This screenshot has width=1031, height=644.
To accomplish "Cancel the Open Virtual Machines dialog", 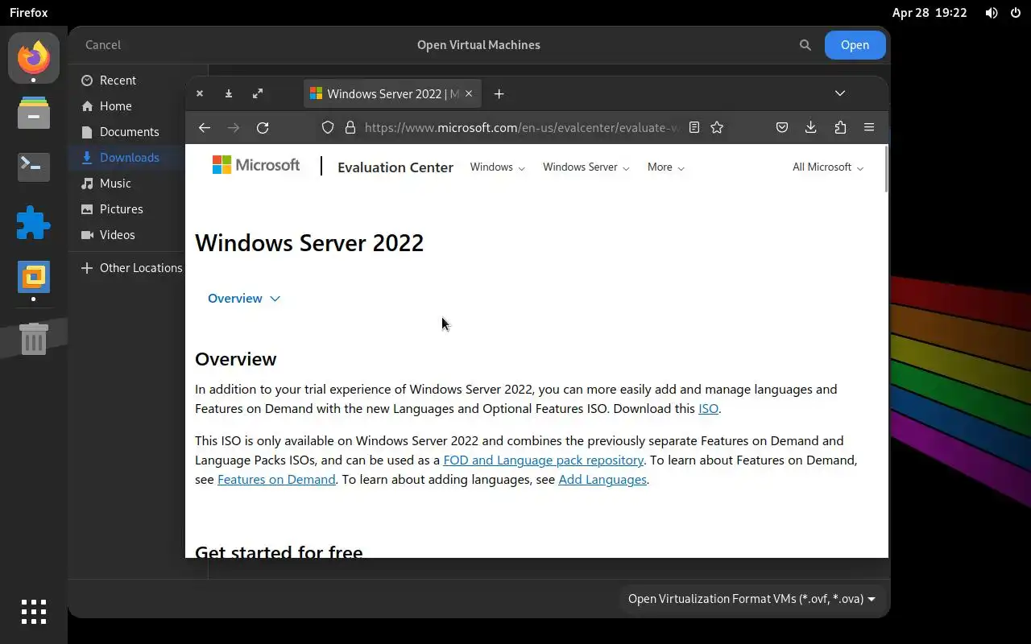I will 103,45.
